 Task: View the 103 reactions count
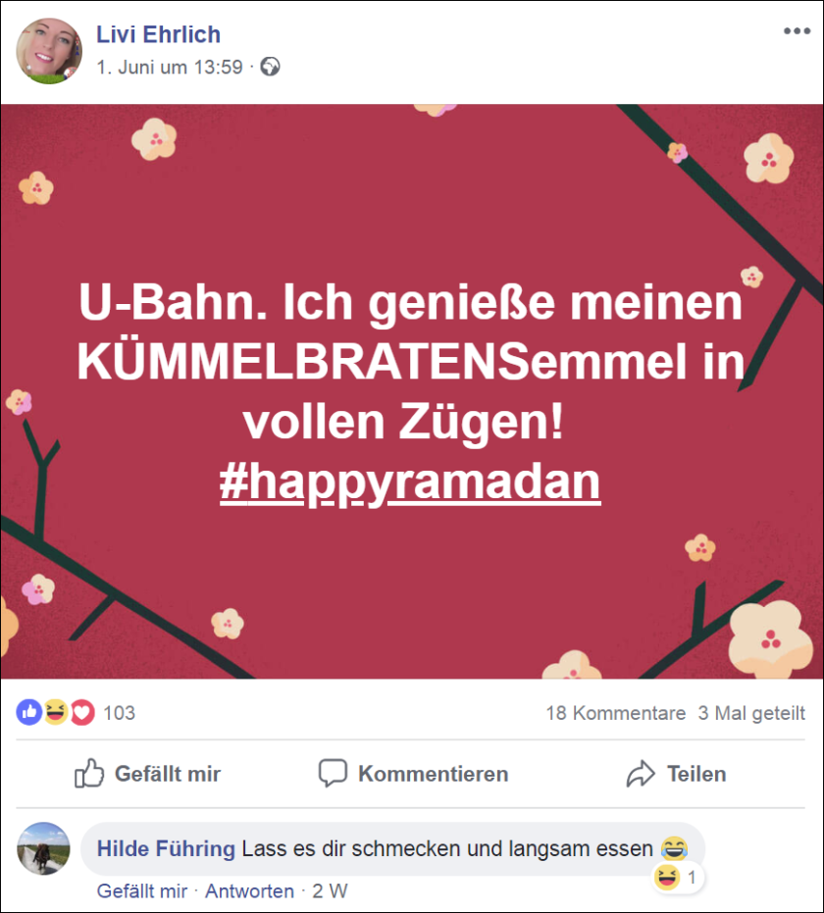pos(119,713)
